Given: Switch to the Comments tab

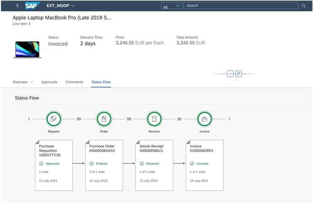Looking at the screenshot, I should click(74, 82).
